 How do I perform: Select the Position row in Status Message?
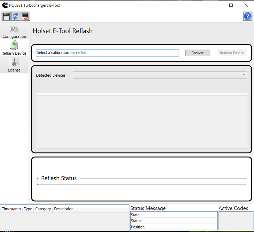[x=174, y=227]
